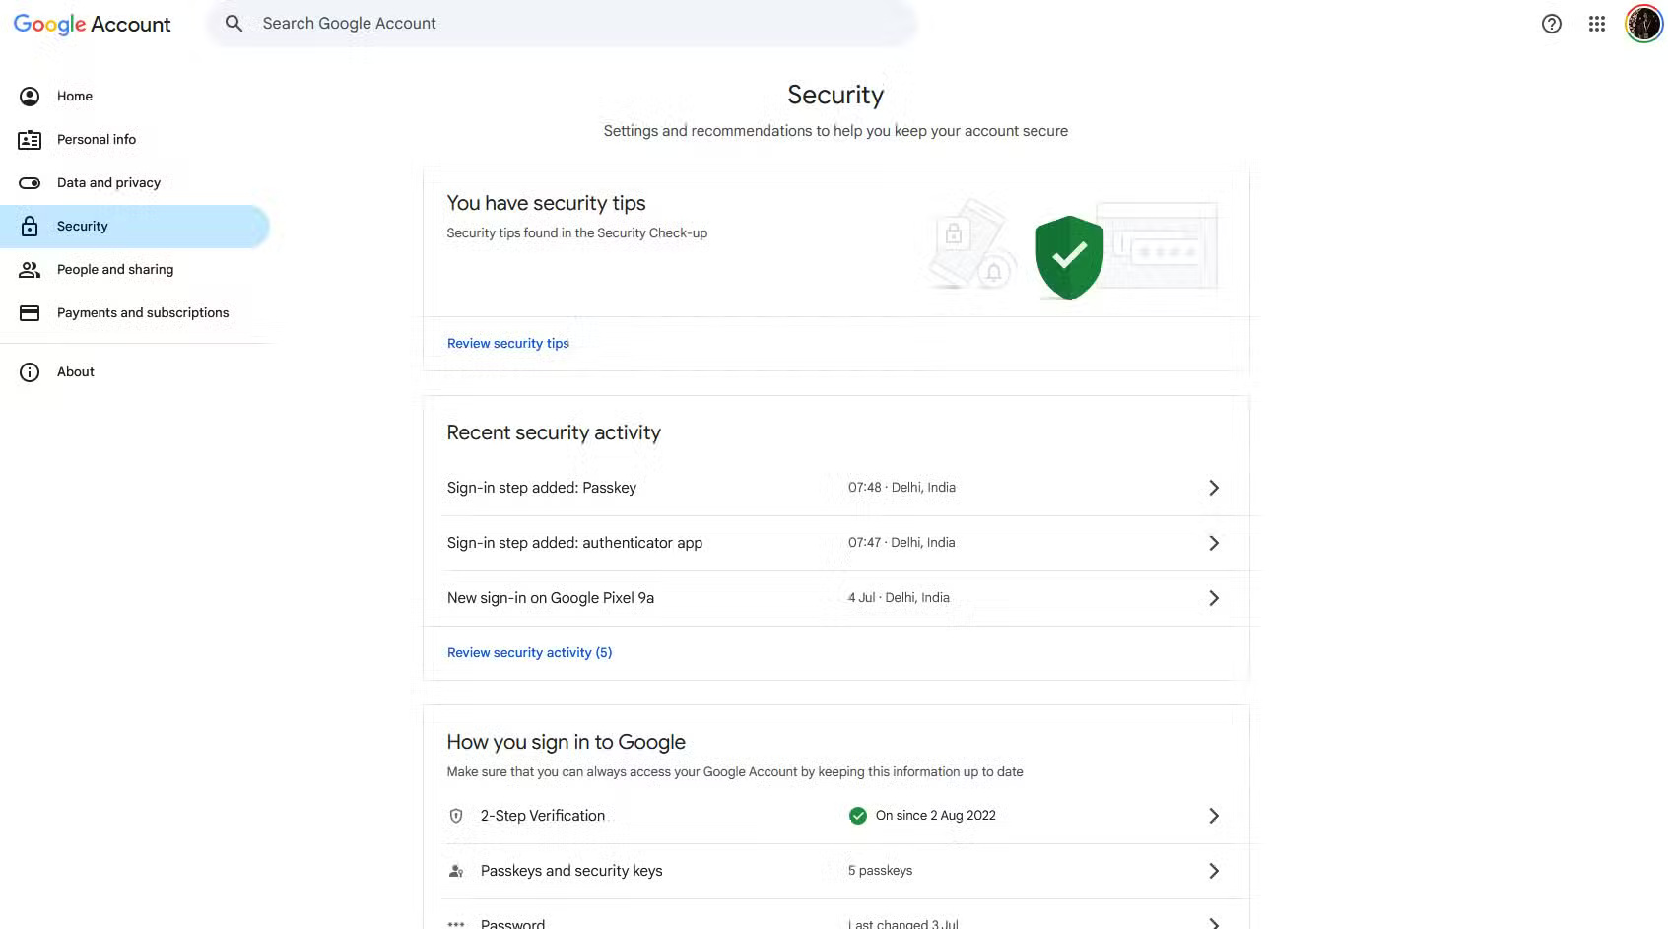Click the Google apps grid icon
This screenshot has height=929, width=1668.
coord(1597,24)
